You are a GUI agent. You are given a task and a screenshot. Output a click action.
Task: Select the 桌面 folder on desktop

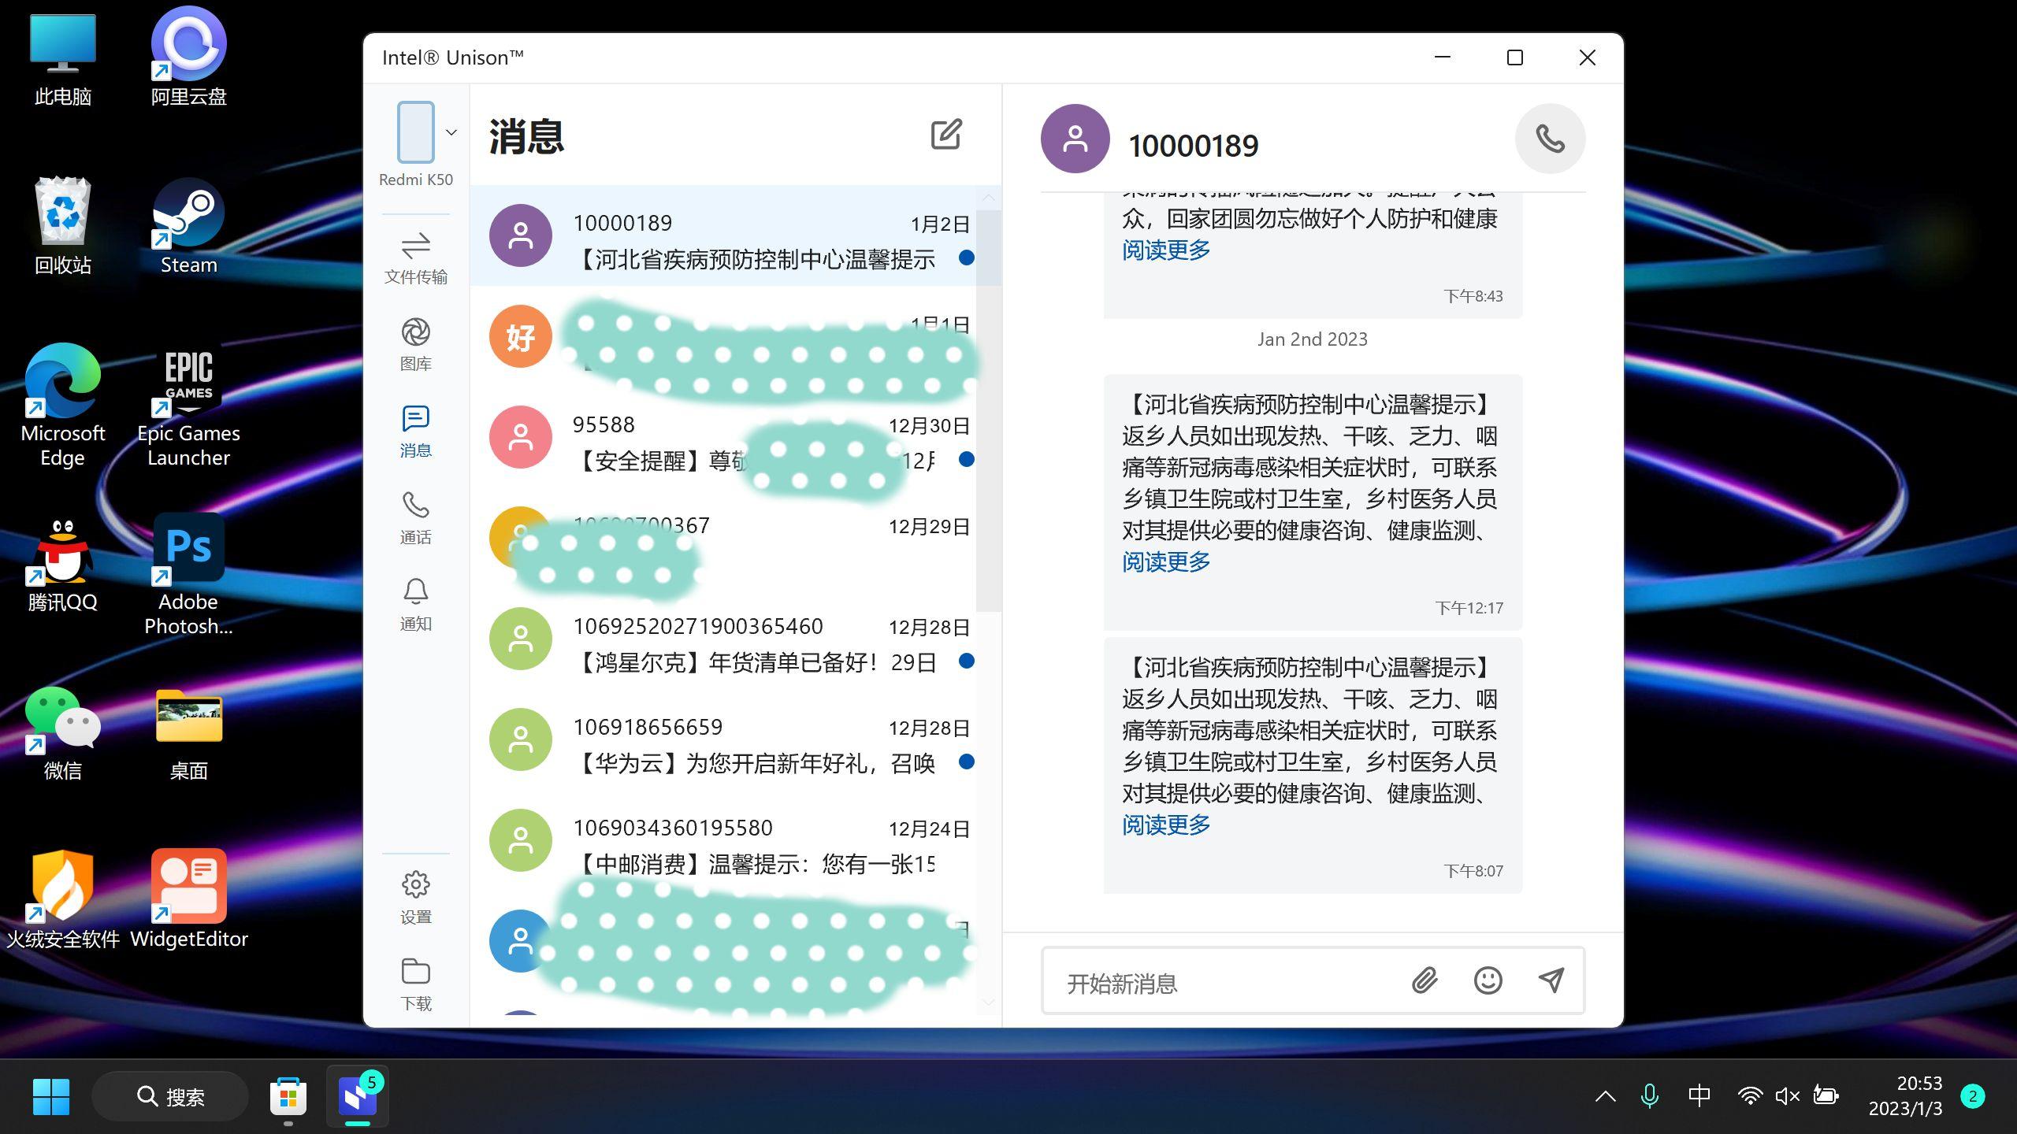click(189, 734)
